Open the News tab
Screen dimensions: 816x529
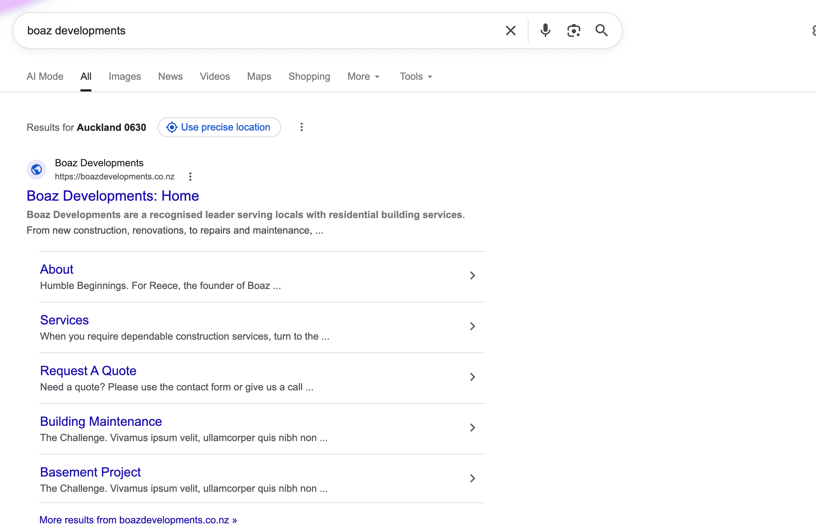tap(171, 77)
